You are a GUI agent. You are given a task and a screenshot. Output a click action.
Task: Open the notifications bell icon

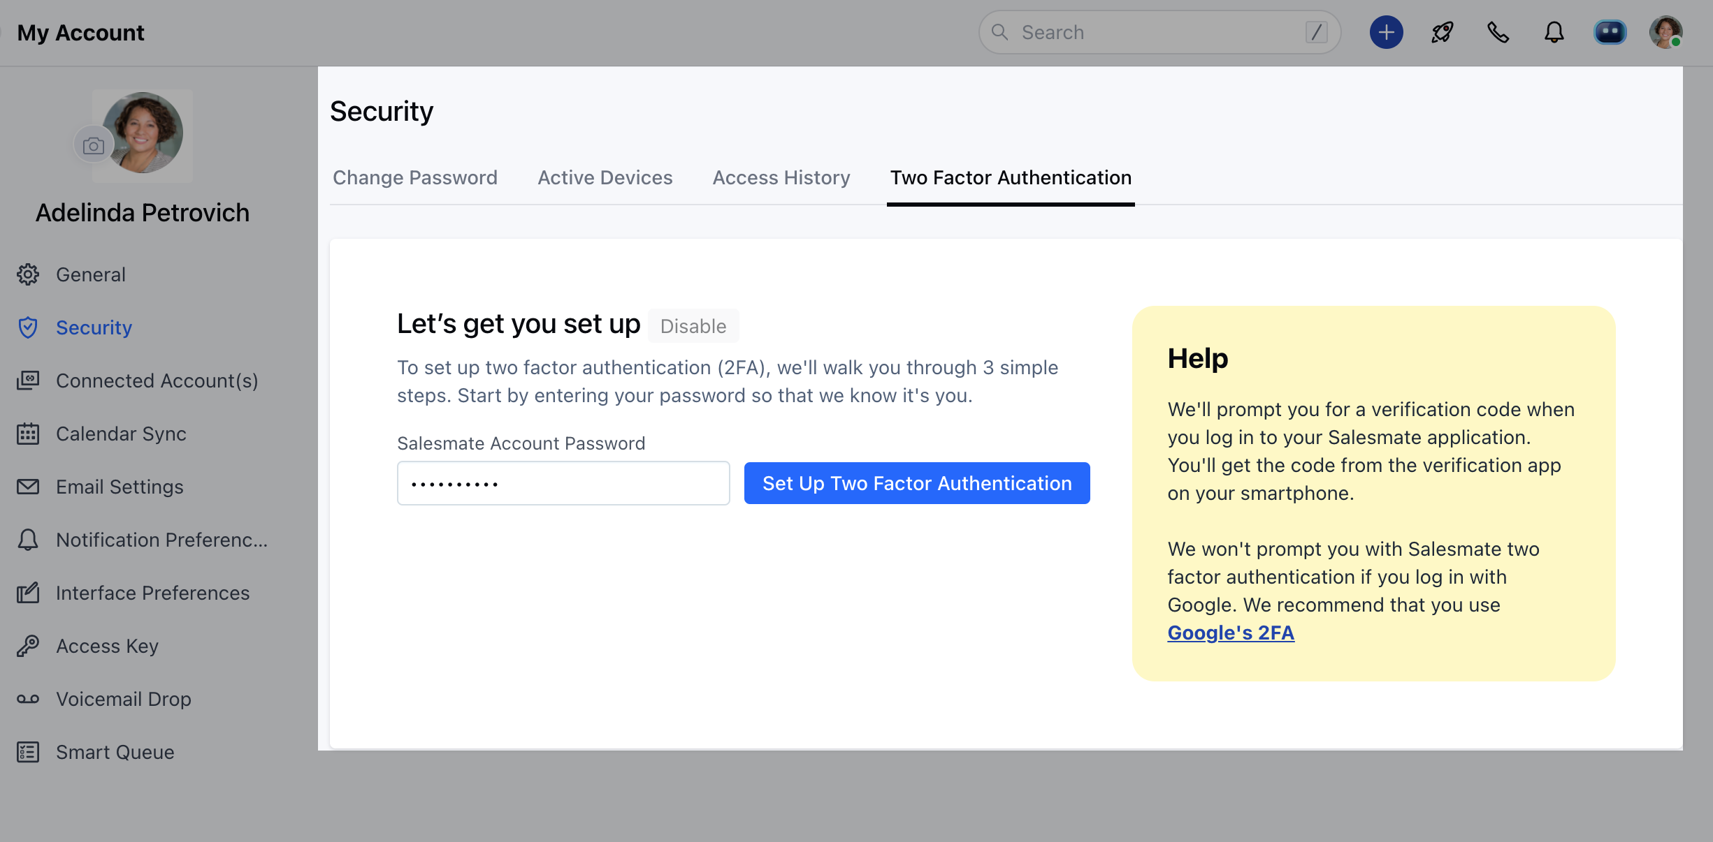pyautogui.click(x=1554, y=32)
